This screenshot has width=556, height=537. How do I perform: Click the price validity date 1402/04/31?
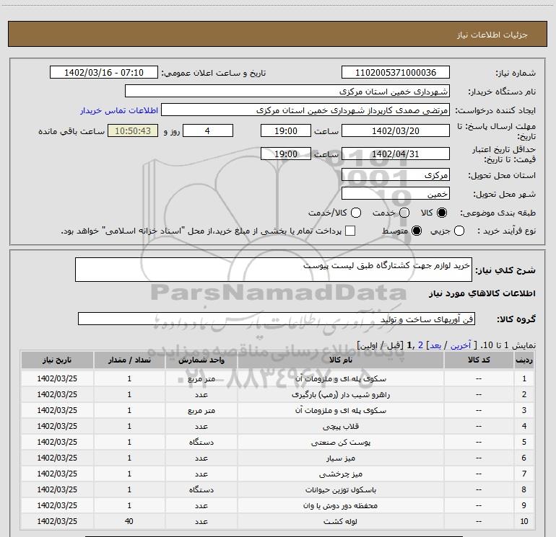396,154
